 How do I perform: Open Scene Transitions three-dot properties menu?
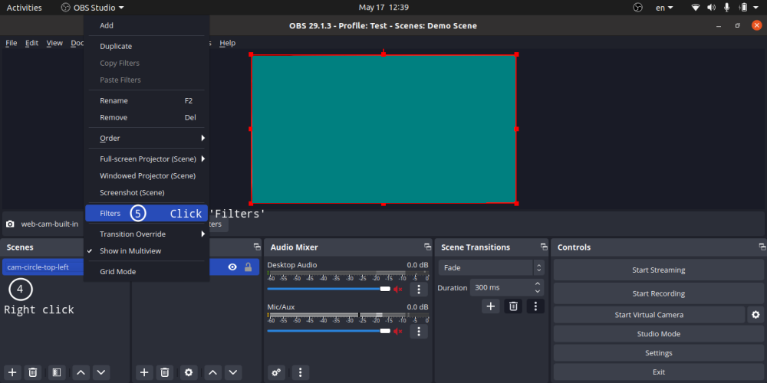[535, 306]
